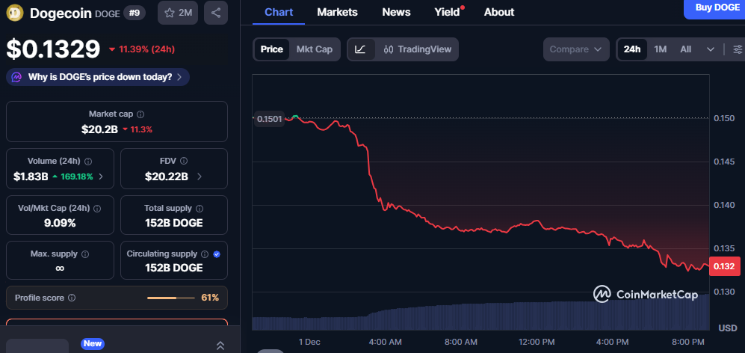Open the Yield tab
The height and width of the screenshot is (353, 745).
tap(448, 13)
